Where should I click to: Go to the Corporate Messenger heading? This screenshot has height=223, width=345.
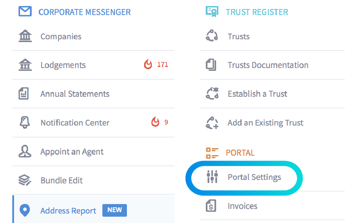(x=84, y=12)
